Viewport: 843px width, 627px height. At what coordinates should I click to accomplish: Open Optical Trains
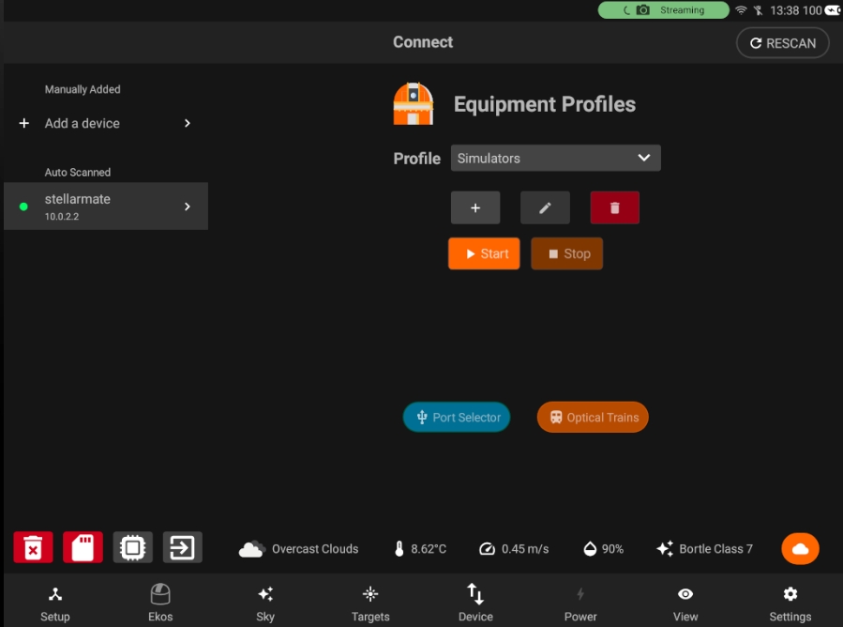(x=593, y=417)
